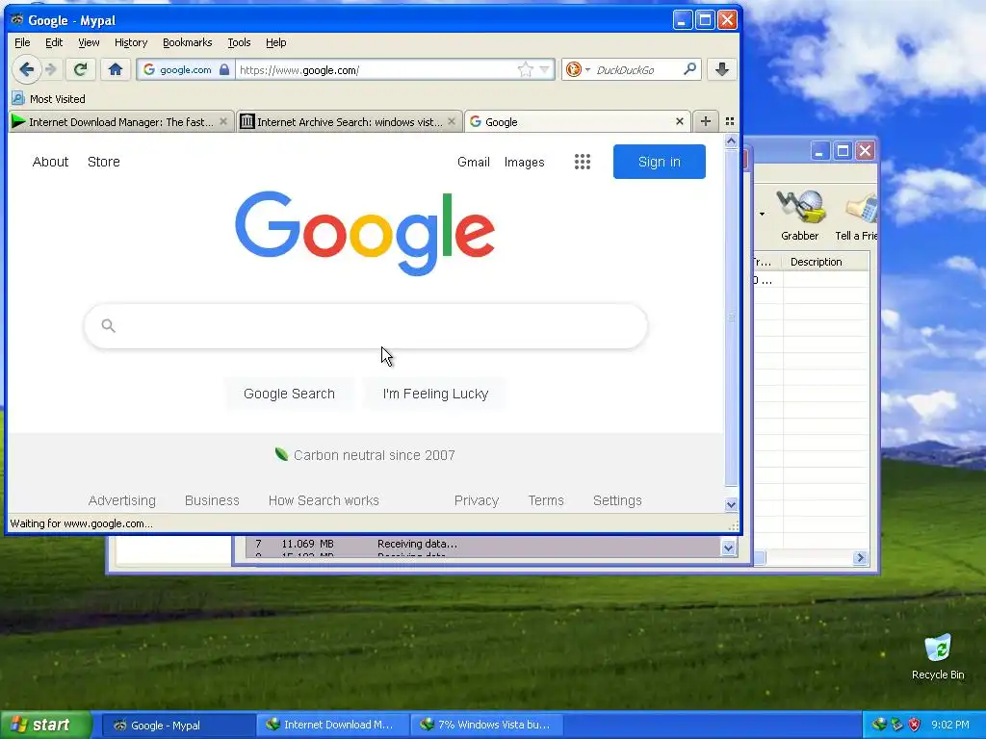The height and width of the screenshot is (739, 986).
Task: Click the red security shield tray icon
Action: click(915, 725)
